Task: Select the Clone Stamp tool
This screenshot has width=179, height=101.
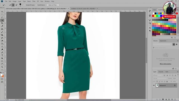Action: pyautogui.click(x=2, y=35)
